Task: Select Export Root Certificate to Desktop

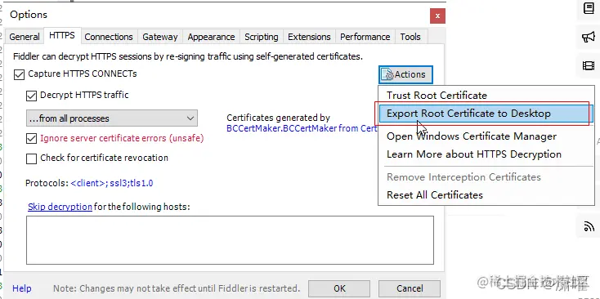Action: point(486,114)
